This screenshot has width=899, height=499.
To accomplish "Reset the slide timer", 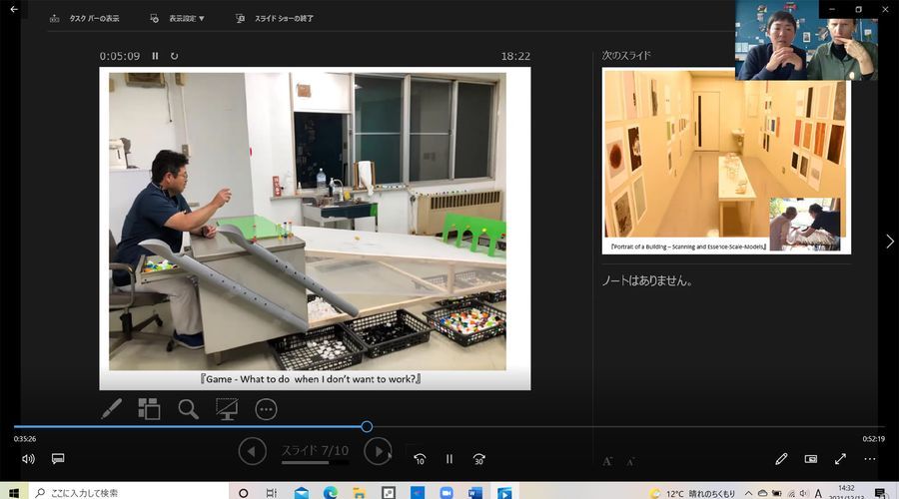I will coord(175,56).
